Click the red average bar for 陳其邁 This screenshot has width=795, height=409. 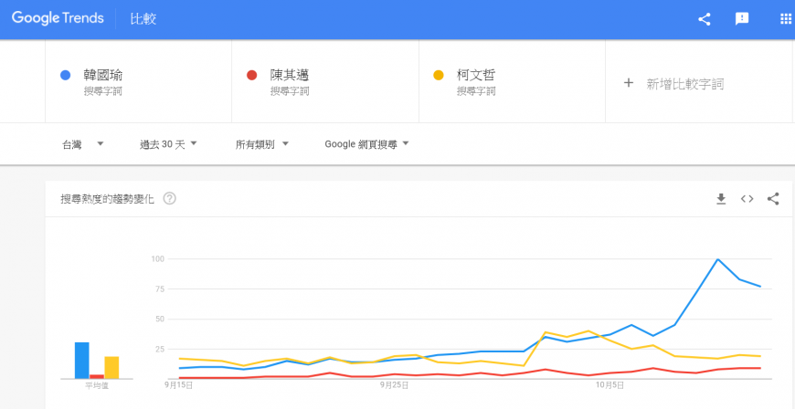coord(97,376)
